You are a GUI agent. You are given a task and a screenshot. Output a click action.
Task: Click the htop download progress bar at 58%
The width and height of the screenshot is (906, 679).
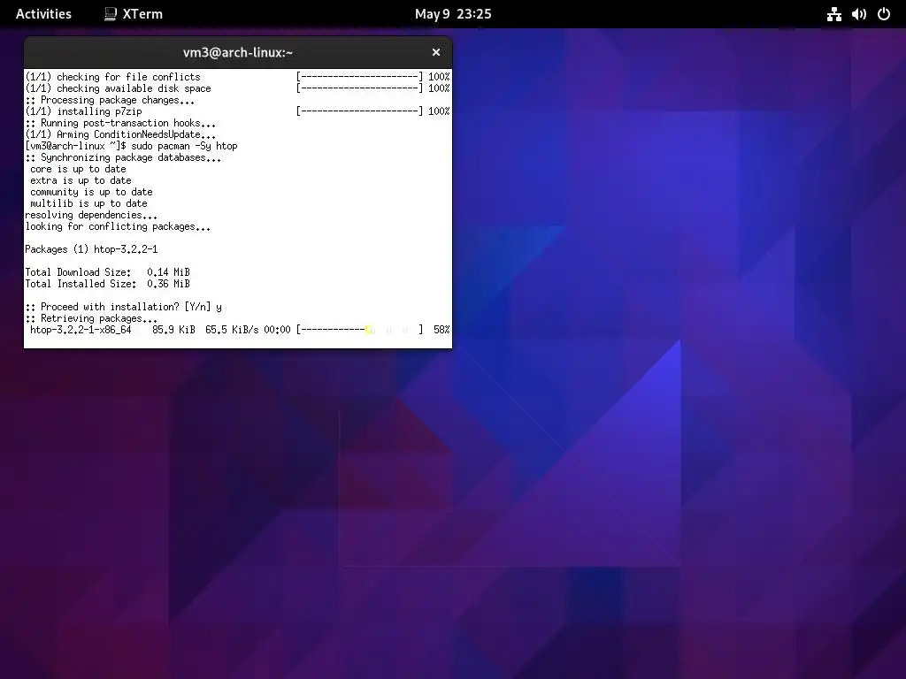pyautogui.click(x=359, y=330)
